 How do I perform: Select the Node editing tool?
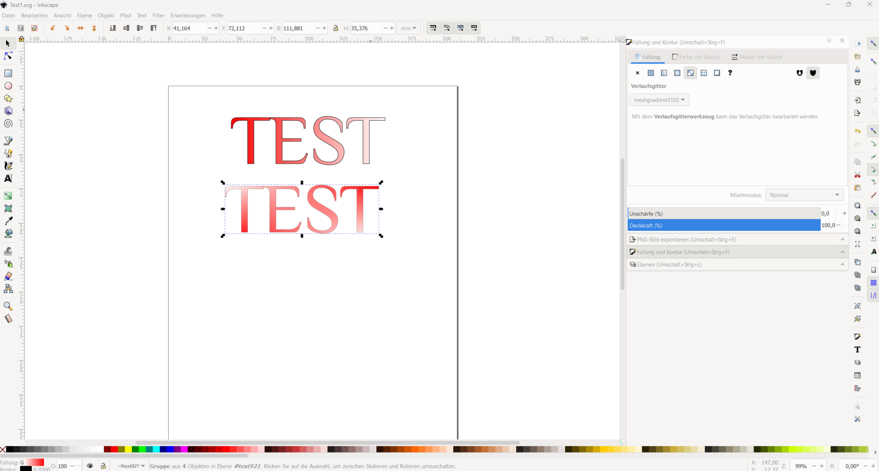click(8, 56)
